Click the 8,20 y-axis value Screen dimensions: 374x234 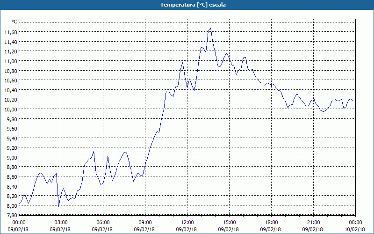tap(12, 196)
